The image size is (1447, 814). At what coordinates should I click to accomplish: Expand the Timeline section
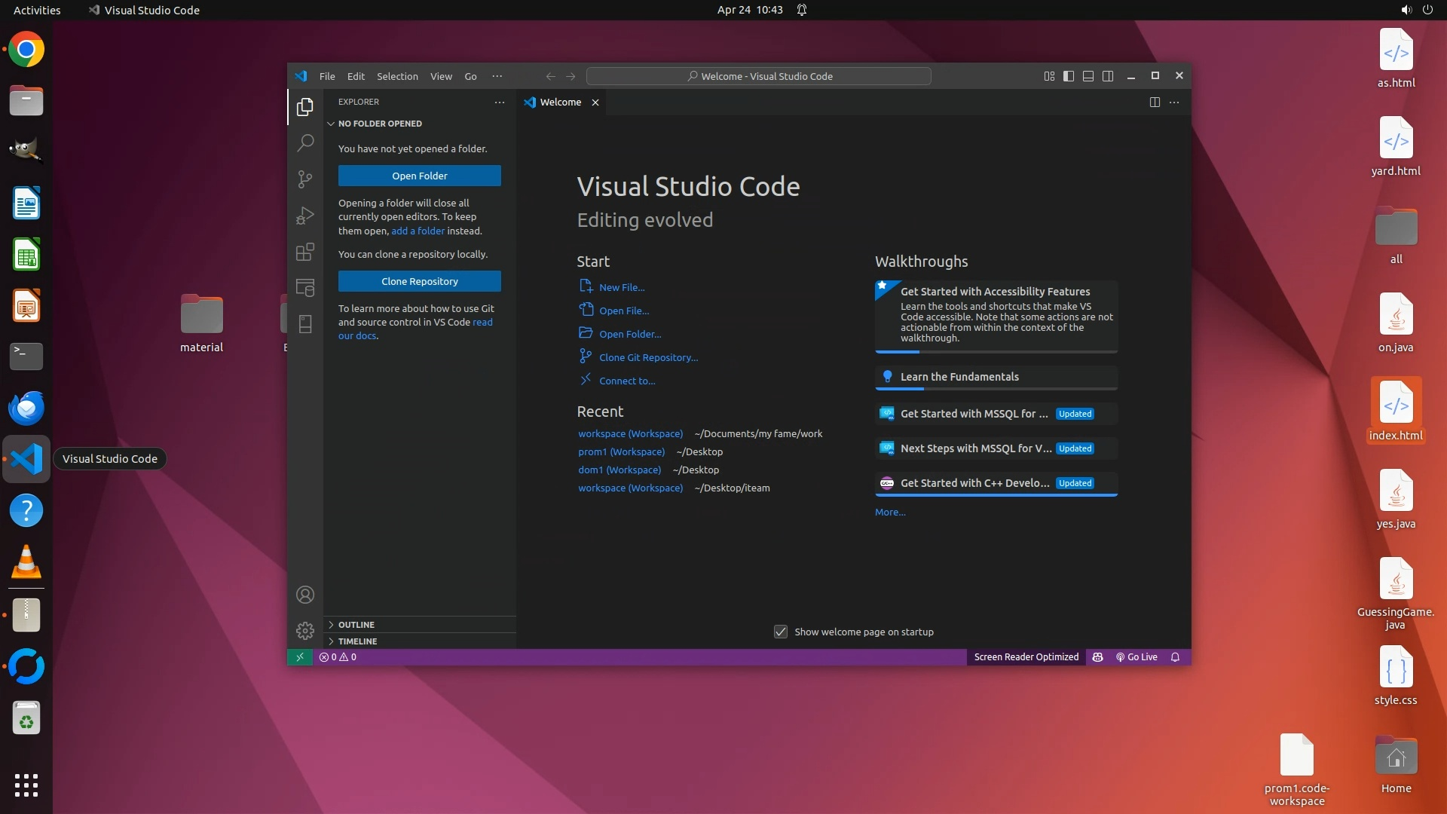click(357, 641)
